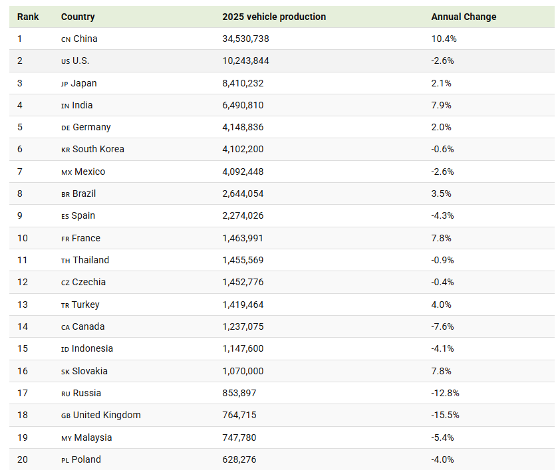Click Poland's 628,276 production figure
The width and height of the screenshot is (560, 476).
239,459
